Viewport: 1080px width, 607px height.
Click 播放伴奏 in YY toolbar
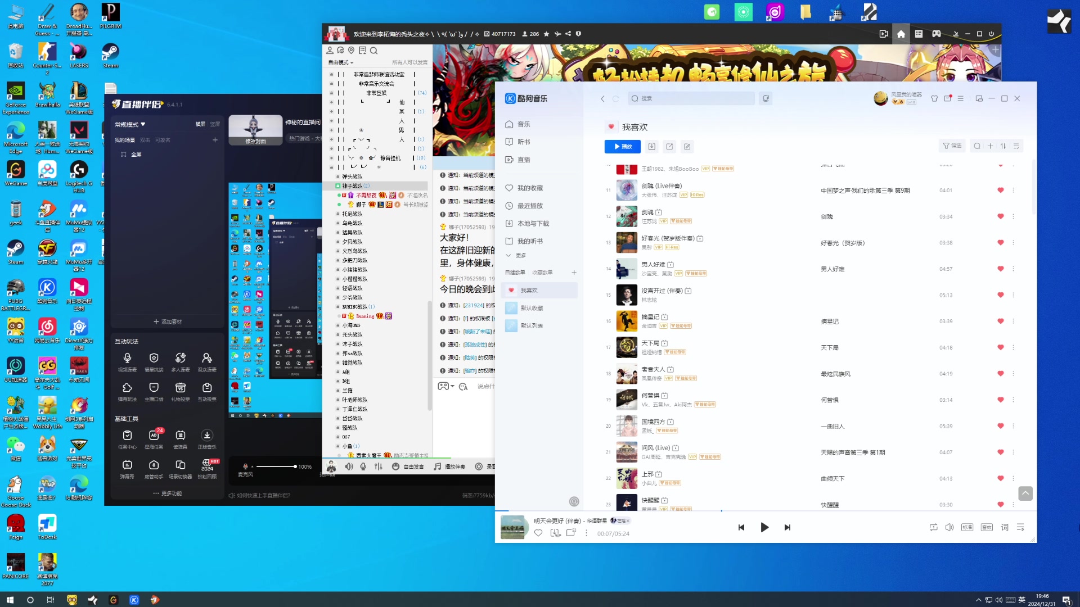(449, 466)
